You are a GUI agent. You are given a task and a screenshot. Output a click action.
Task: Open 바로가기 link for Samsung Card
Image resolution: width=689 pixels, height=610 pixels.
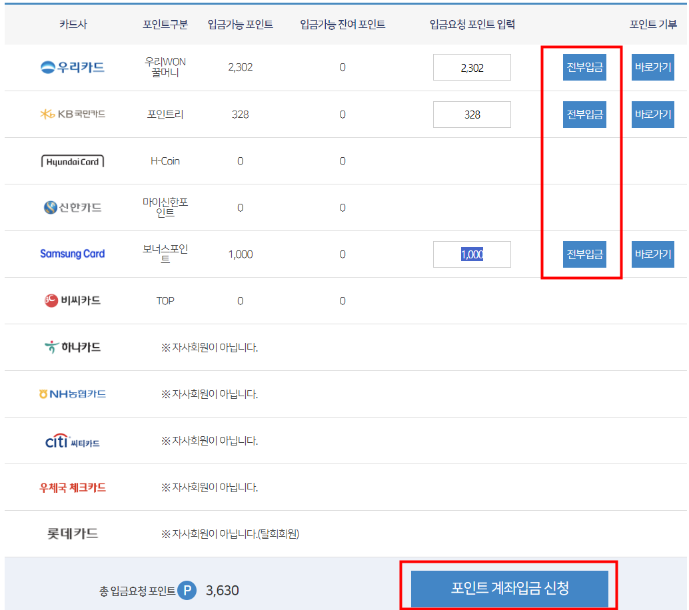[652, 254]
